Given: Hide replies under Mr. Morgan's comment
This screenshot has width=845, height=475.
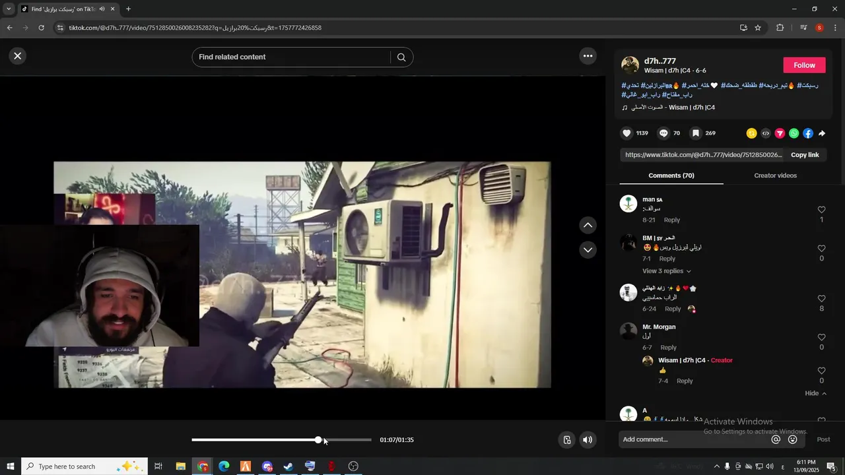Looking at the screenshot, I should (815, 393).
